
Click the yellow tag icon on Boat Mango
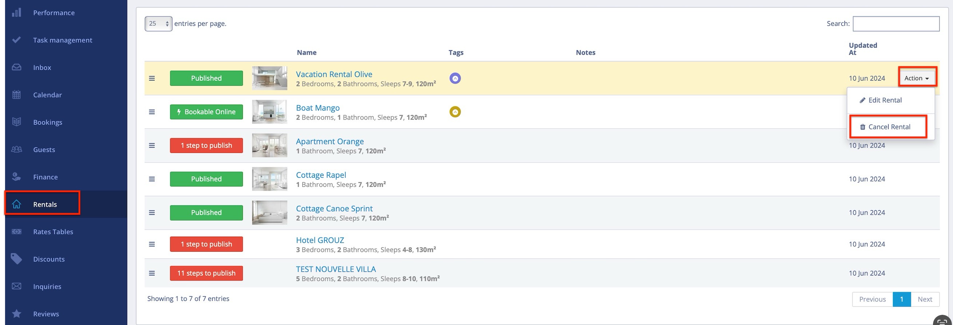pyautogui.click(x=455, y=112)
